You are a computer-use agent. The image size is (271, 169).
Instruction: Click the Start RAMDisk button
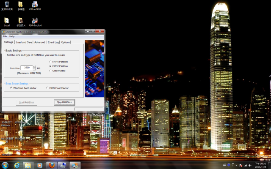click(x=26, y=102)
